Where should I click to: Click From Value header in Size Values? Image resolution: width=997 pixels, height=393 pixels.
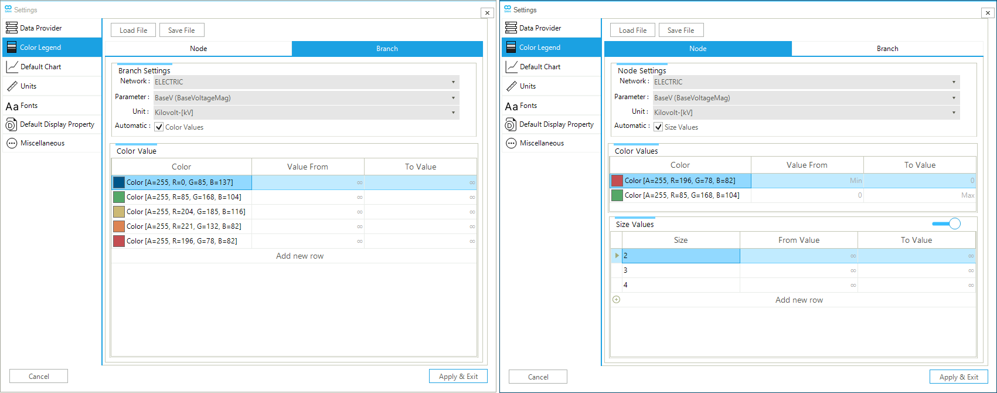coord(799,240)
